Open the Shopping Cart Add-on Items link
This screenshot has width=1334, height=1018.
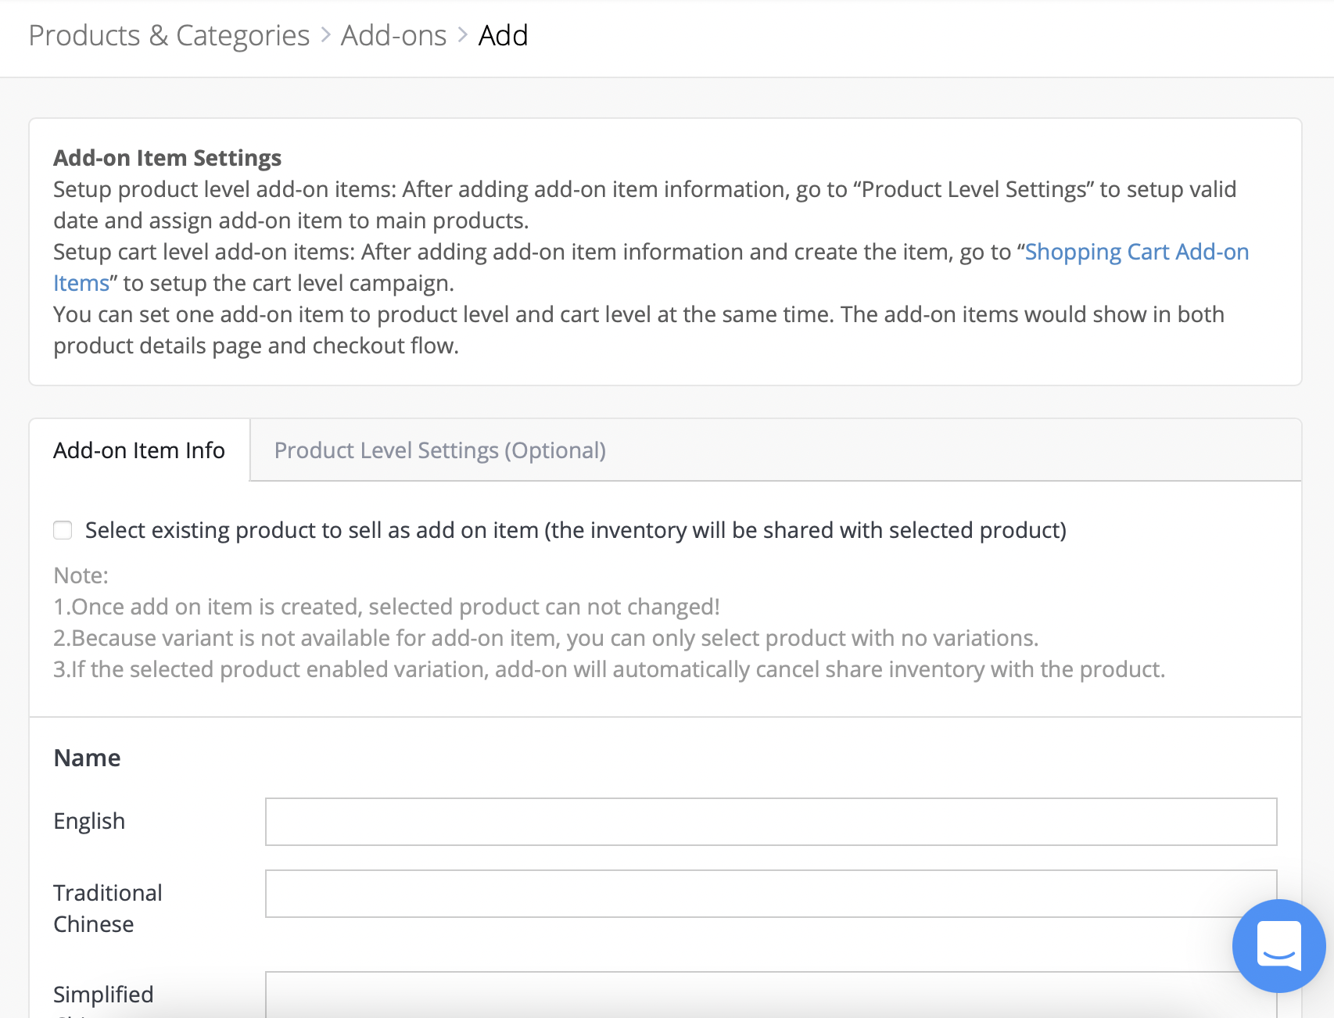pyautogui.click(x=1137, y=252)
